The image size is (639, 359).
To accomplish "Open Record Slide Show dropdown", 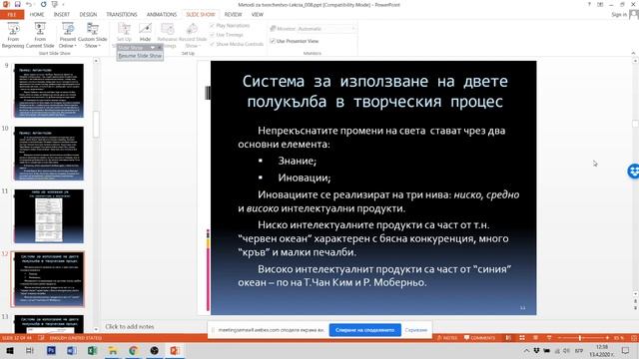I will 193,35.
